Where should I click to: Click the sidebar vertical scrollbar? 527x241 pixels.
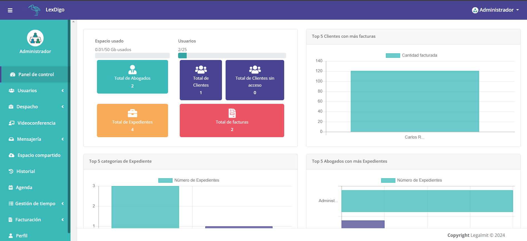[69, 126]
